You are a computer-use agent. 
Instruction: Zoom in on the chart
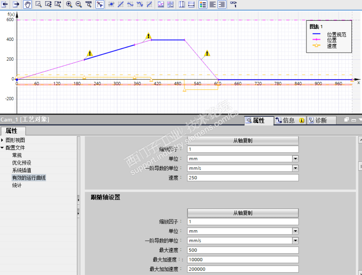click(x=69, y=4)
